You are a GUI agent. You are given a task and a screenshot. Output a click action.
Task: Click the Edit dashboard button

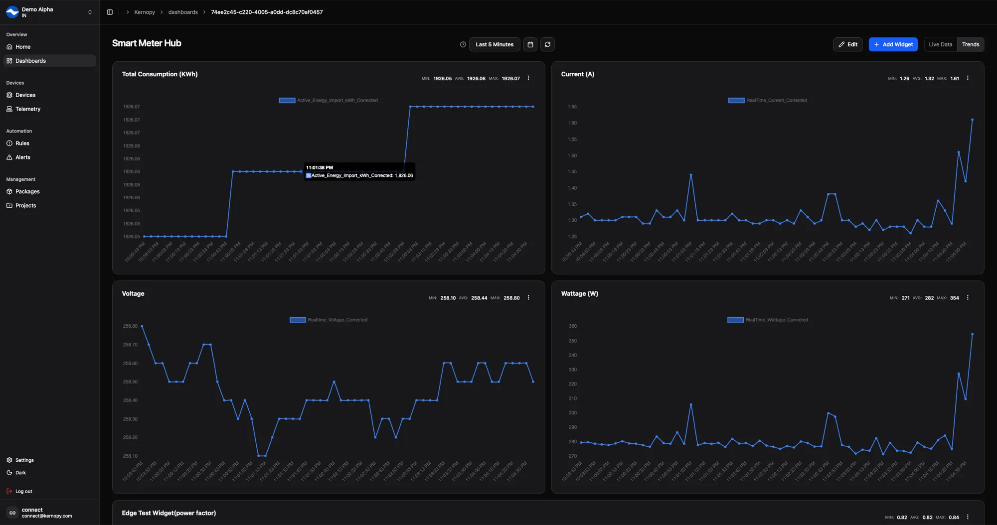tap(847, 44)
